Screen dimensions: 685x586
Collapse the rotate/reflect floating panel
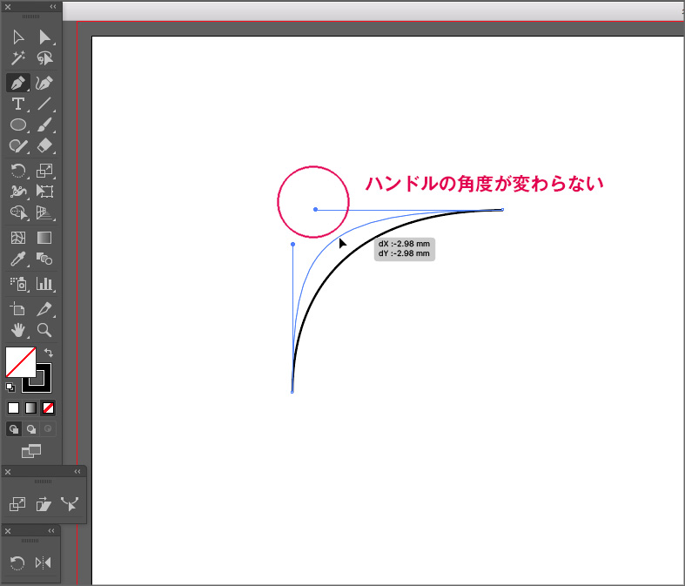point(51,531)
